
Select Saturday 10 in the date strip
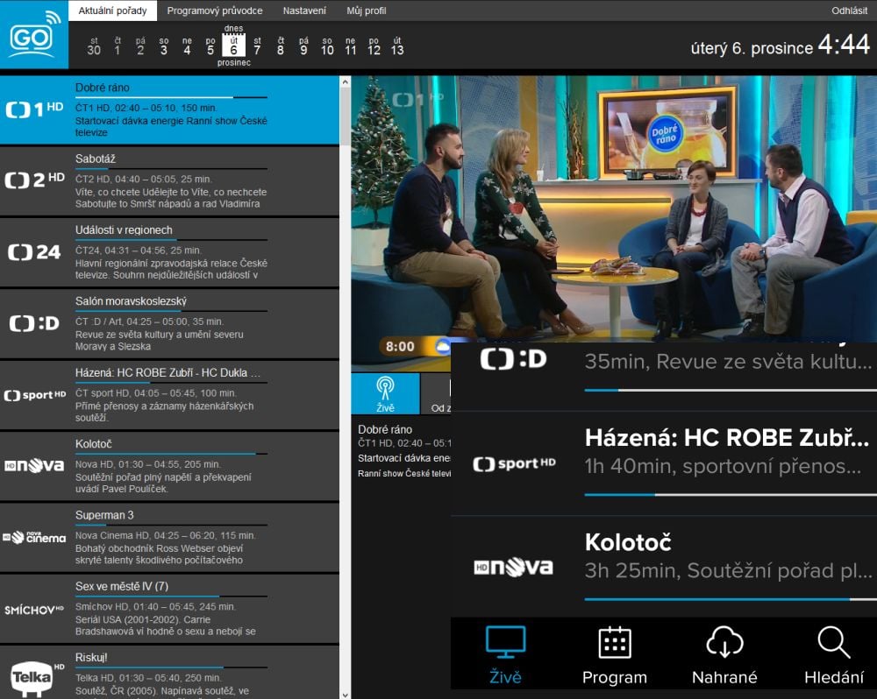point(325,48)
